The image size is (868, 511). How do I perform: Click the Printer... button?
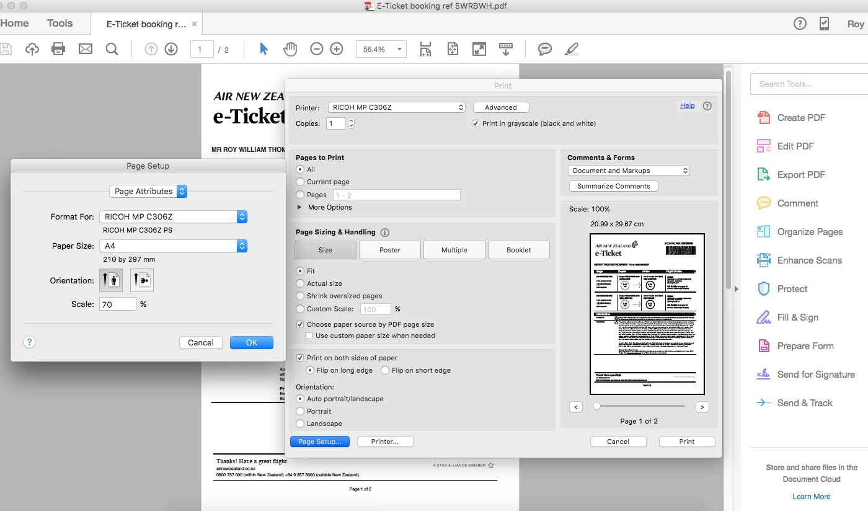(x=385, y=442)
